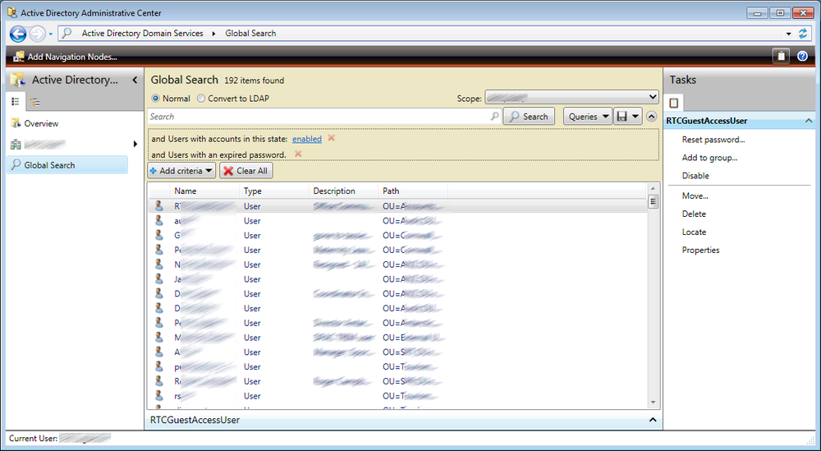Open the address bar dropdown arrow

[788, 34]
